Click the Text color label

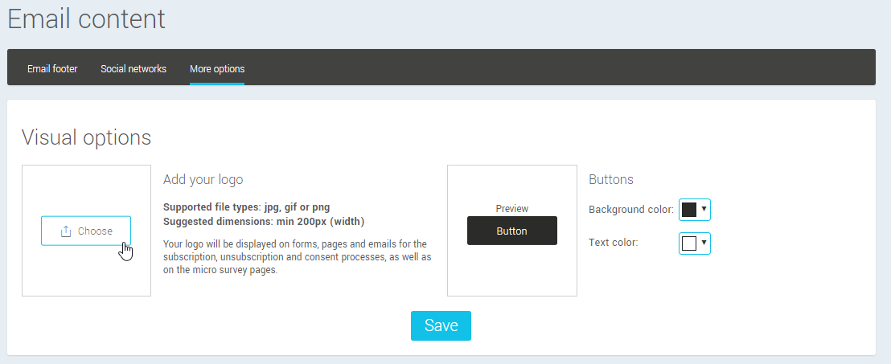click(614, 243)
